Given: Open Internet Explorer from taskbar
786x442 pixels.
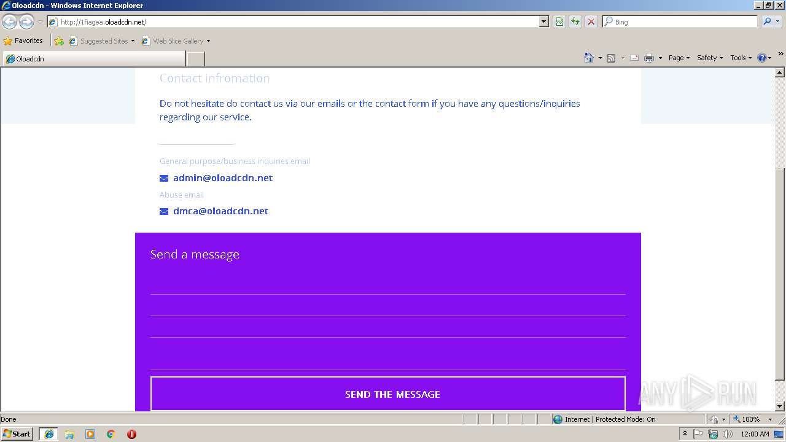Looking at the screenshot, I should pos(49,434).
